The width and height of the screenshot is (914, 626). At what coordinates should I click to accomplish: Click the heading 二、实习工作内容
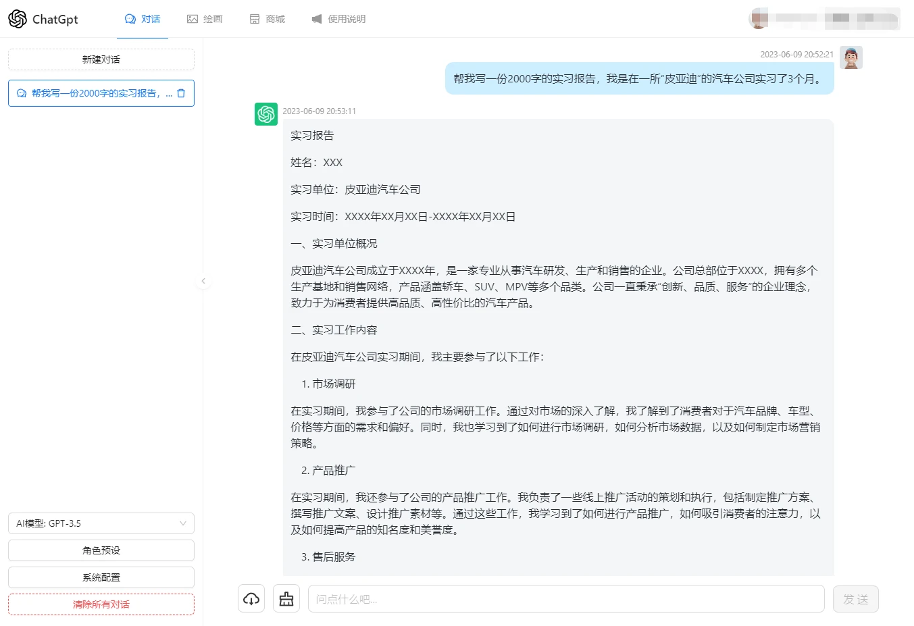coord(334,330)
